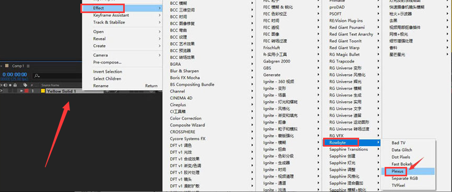
Task: Click the red label color of layer 1
Action: point(26,91)
